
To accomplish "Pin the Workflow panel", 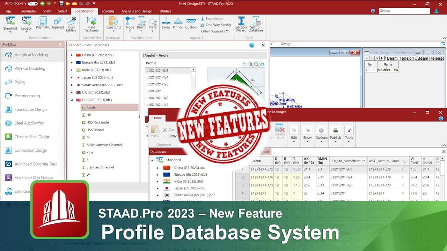I will [60, 44].
